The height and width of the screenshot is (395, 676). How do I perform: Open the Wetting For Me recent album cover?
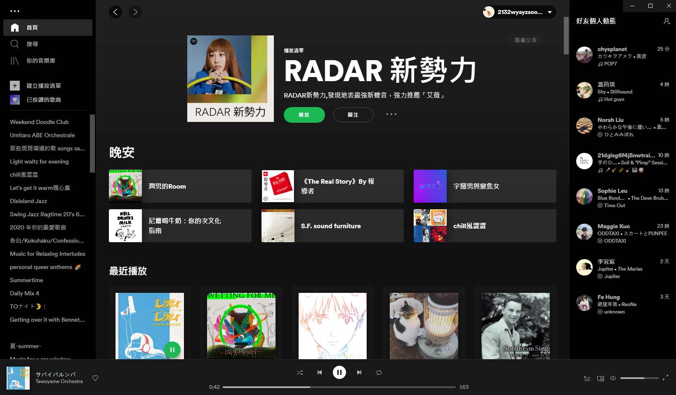click(241, 326)
